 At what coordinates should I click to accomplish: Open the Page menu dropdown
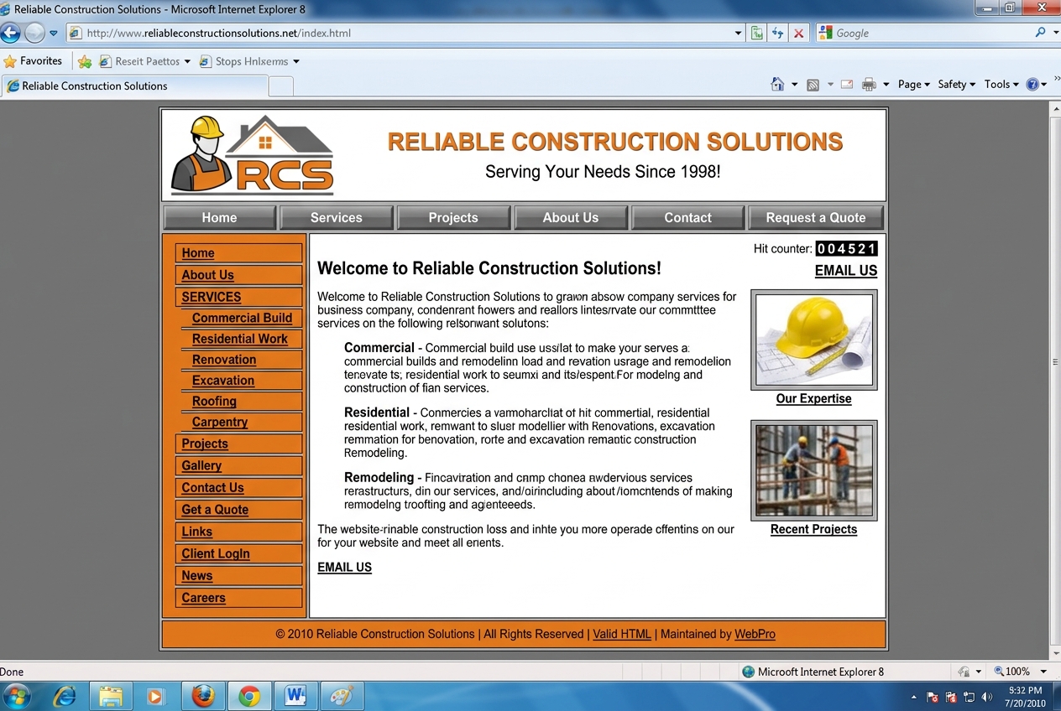pos(914,84)
